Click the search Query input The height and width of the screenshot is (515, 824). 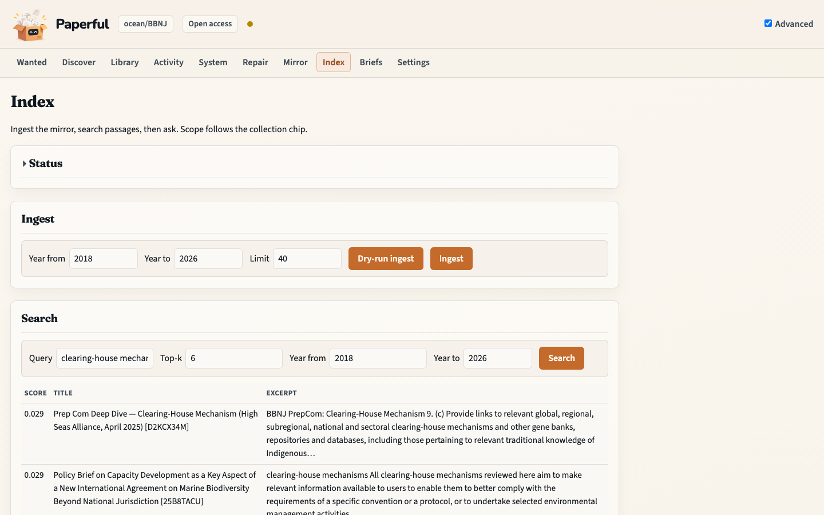[105, 358]
